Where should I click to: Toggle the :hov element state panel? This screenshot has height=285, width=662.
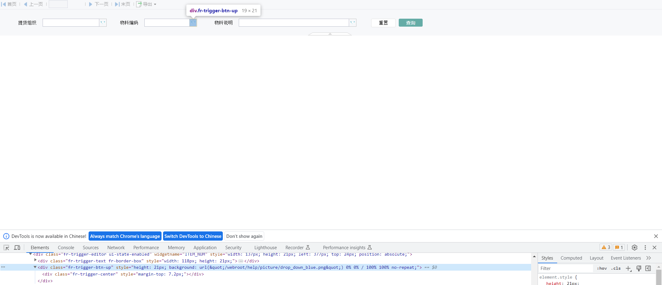602,268
